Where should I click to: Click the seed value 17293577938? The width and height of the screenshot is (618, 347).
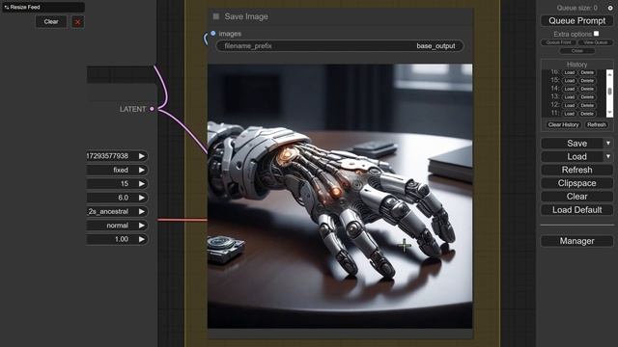pyautogui.click(x=107, y=156)
